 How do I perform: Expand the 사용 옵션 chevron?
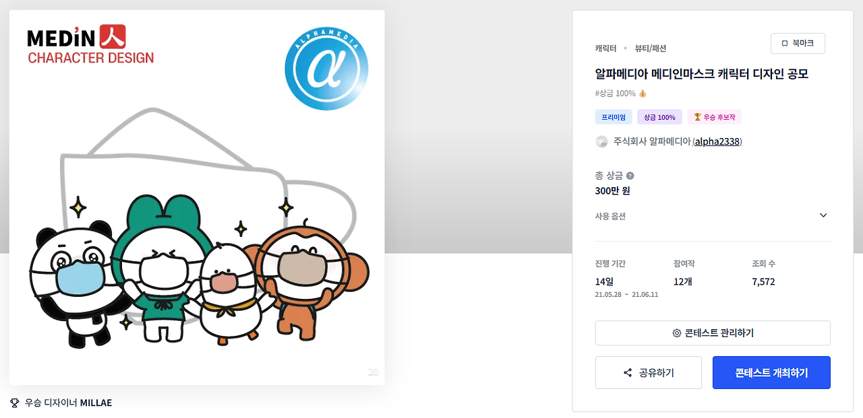pos(823,215)
